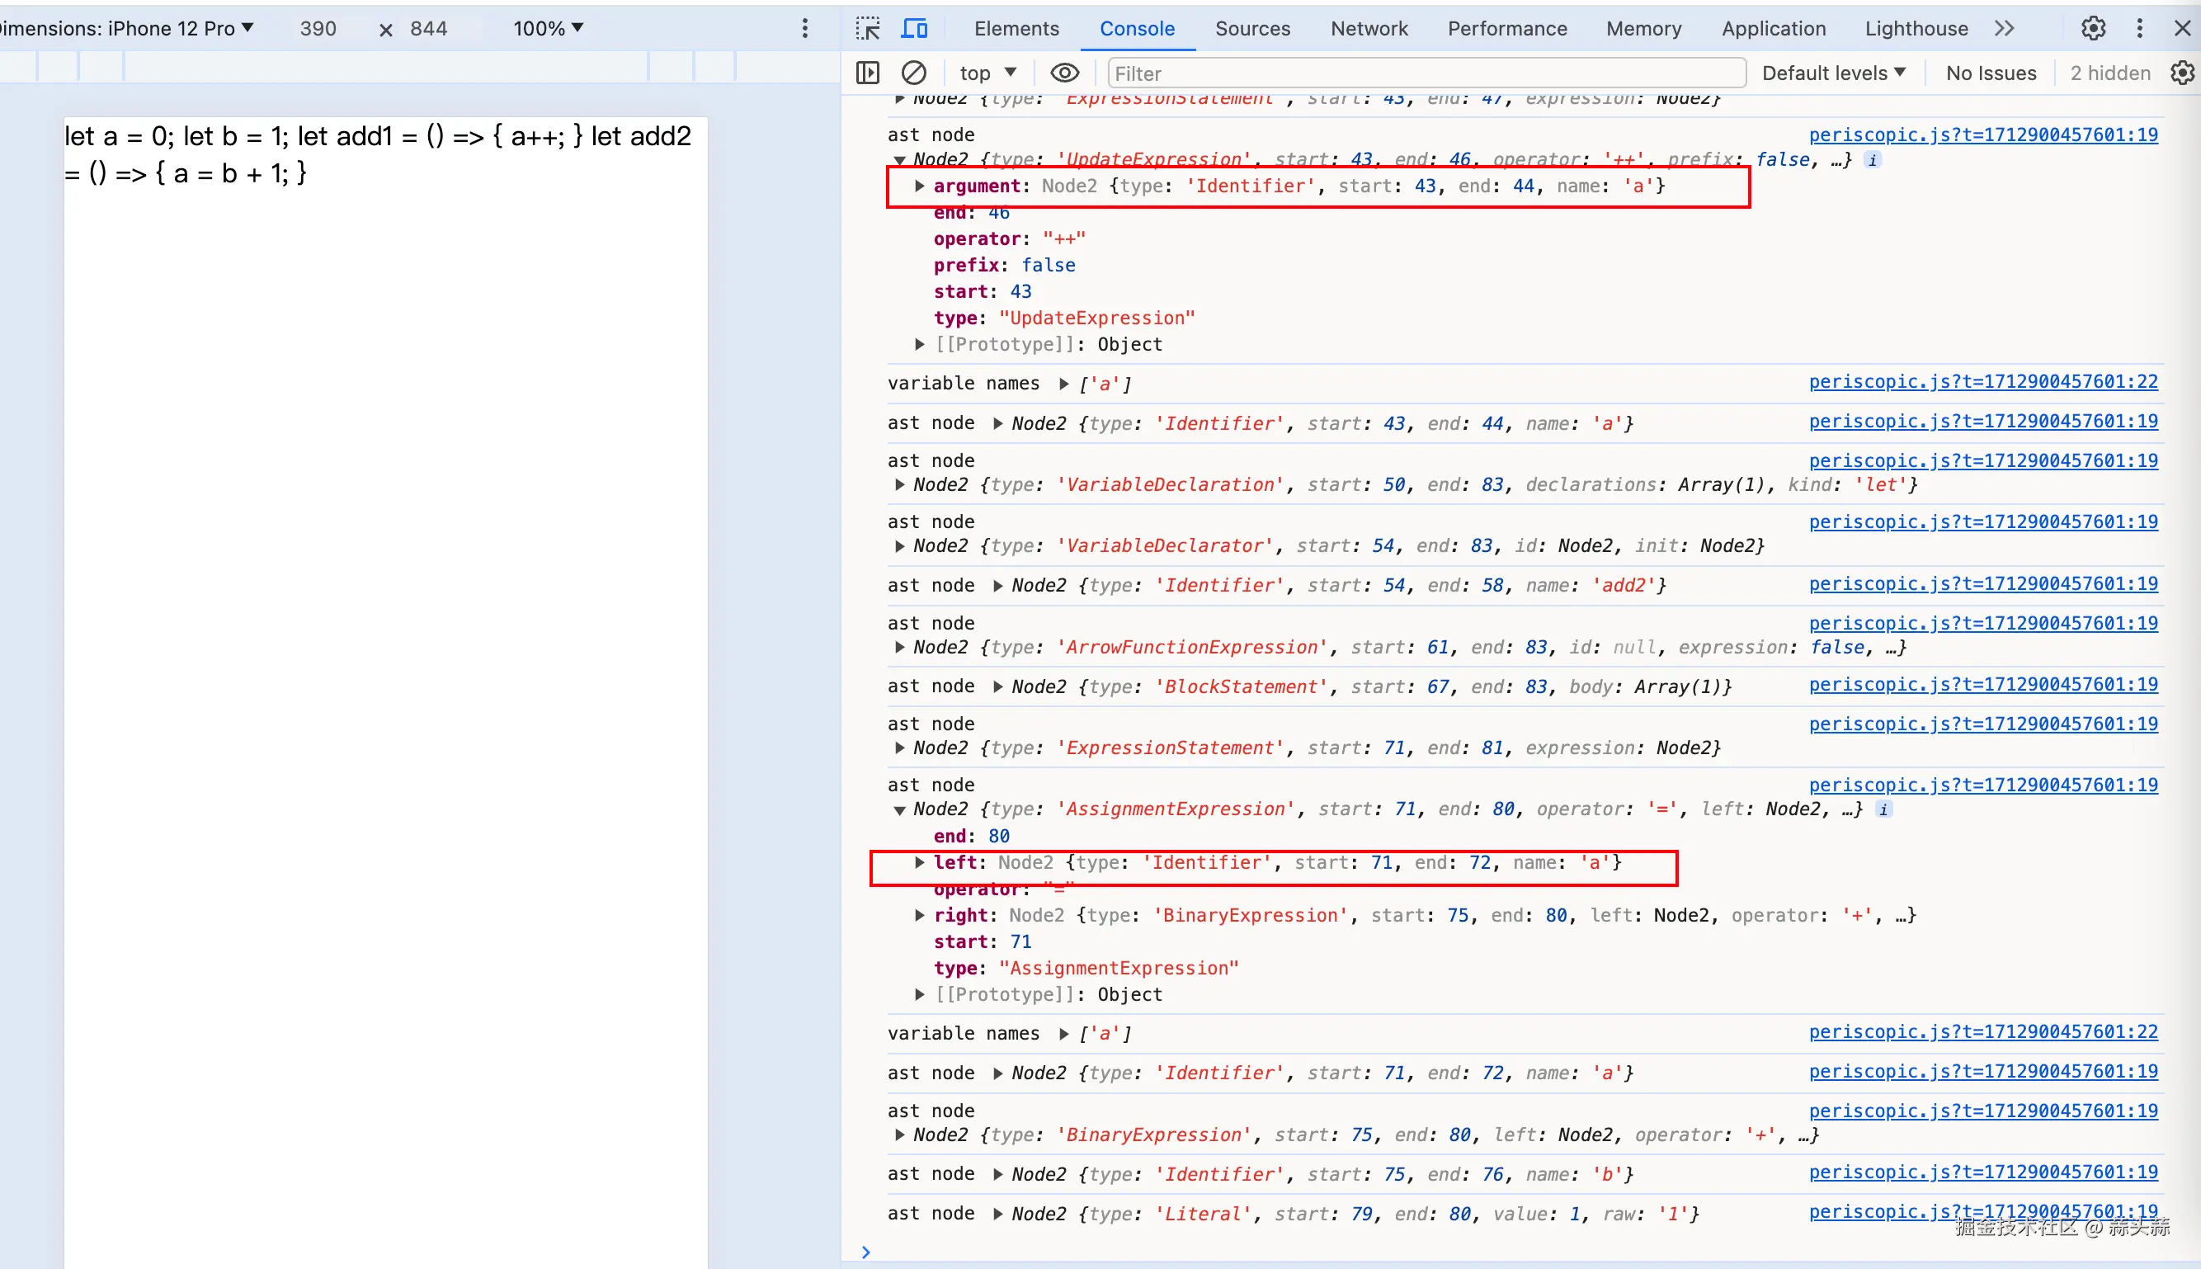Viewport: 2201px width, 1269px height.
Task: Open console settings gear at right
Action: [x=2182, y=73]
